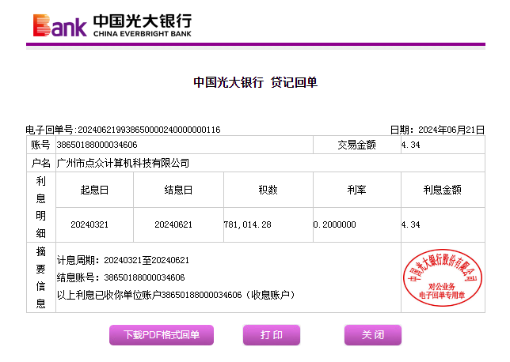Select the 利率 value 0.2000000
This screenshot has width=510, height=362.
tap(335, 224)
